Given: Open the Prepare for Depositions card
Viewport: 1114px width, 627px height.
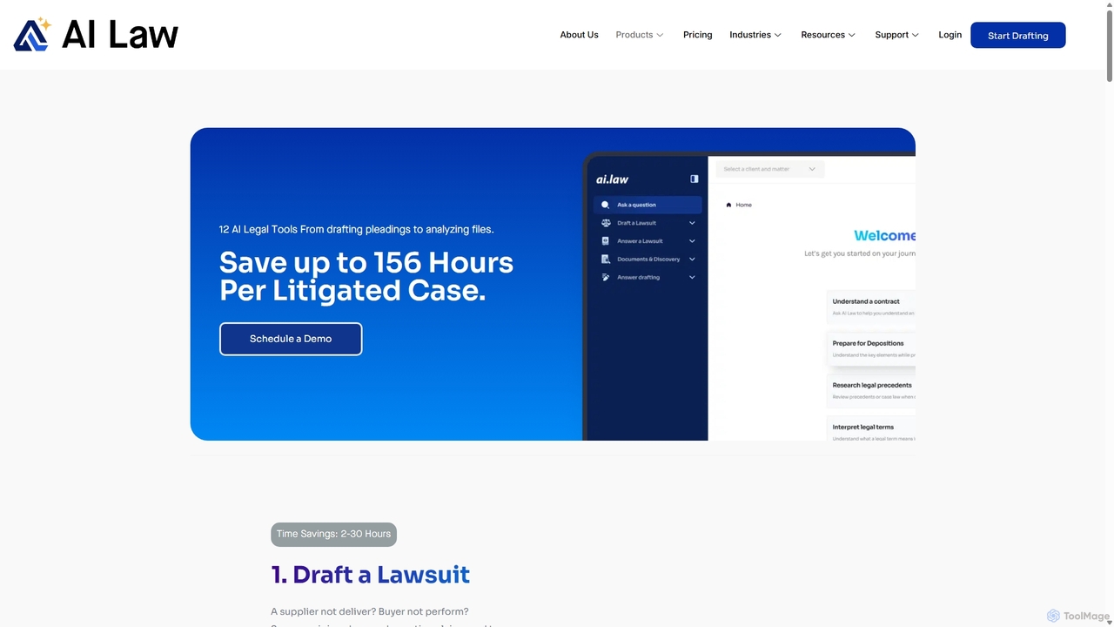Looking at the screenshot, I should (x=870, y=348).
